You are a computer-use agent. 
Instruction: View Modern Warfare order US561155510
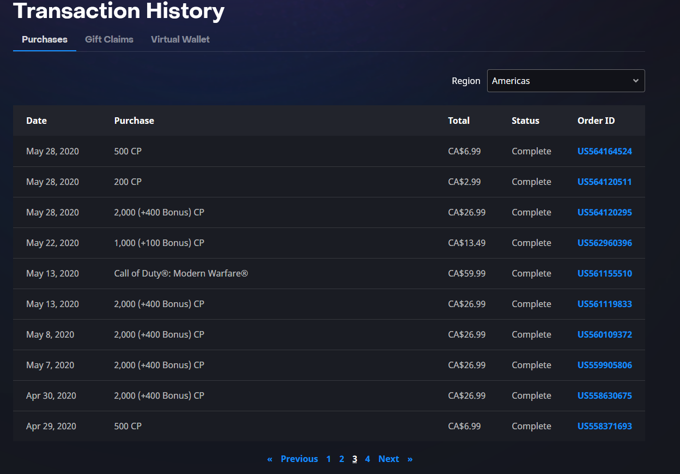pos(604,273)
